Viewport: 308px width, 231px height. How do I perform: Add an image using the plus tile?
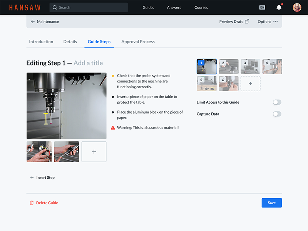[94, 151]
